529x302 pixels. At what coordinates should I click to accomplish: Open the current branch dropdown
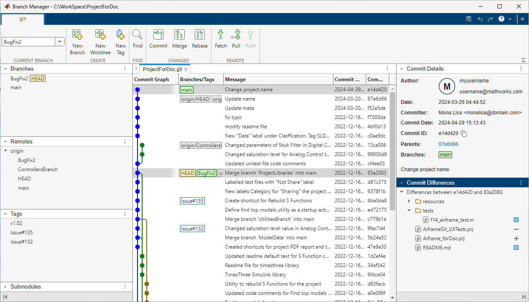(x=59, y=41)
